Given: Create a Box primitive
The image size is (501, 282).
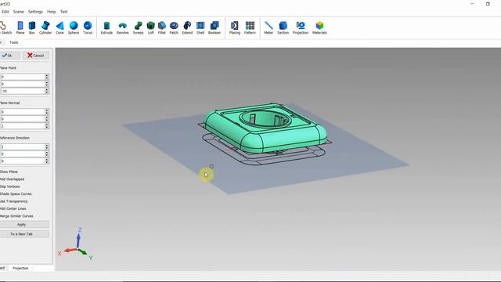Looking at the screenshot, I should pos(31,27).
